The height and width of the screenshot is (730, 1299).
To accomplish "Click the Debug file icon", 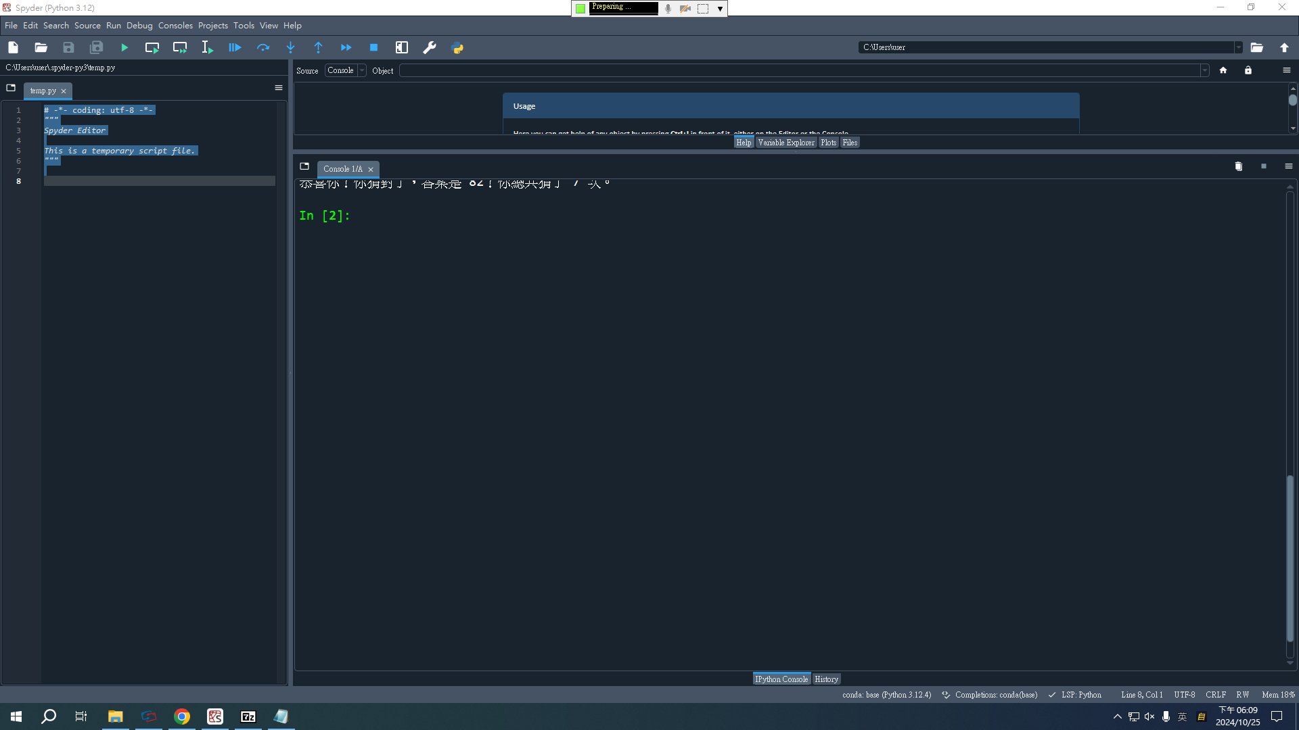I will (x=235, y=47).
